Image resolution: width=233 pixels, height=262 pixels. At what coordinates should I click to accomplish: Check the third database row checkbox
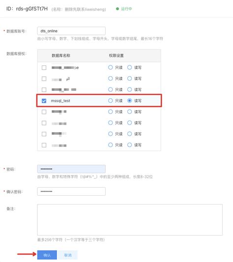coord(44,90)
